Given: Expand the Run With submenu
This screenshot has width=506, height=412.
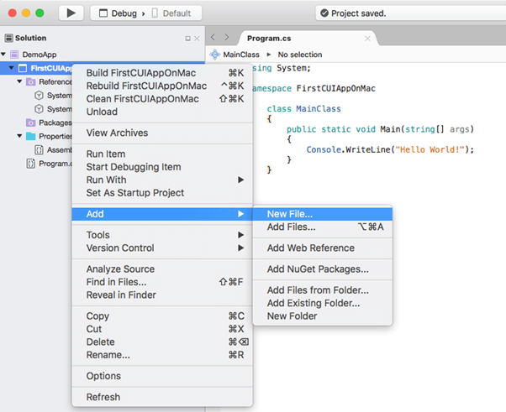Looking at the screenshot, I should pos(162,180).
